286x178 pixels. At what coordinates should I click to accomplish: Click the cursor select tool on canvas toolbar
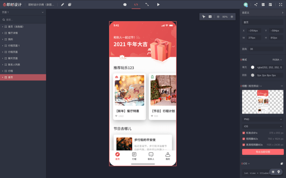tap(204, 17)
